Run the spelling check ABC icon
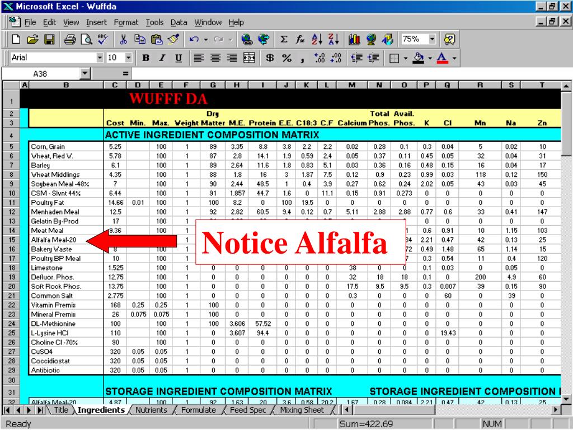573x430 pixels. coord(103,39)
